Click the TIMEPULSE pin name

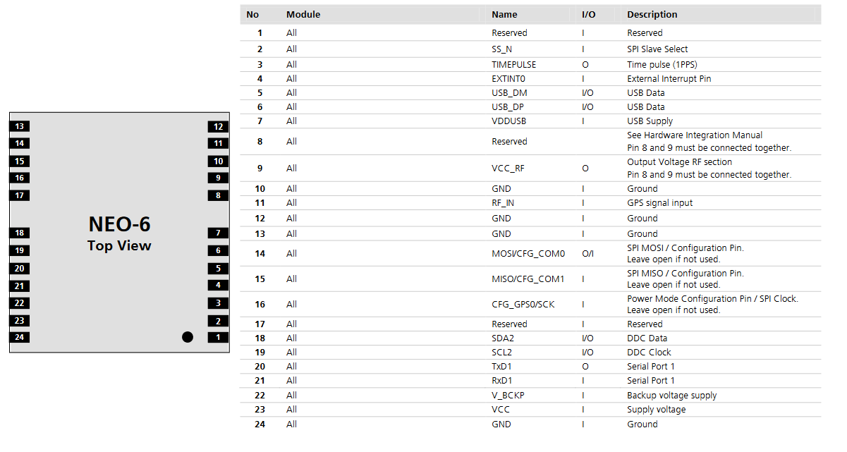tap(513, 65)
